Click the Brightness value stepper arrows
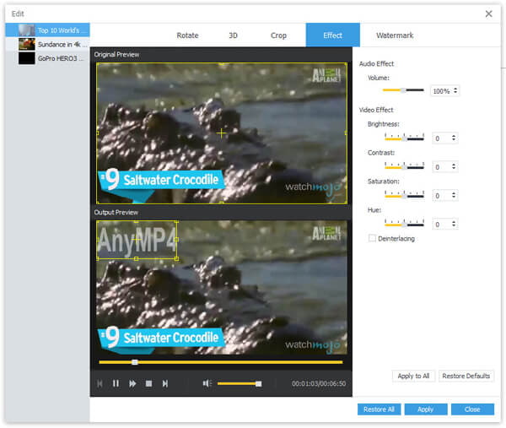The image size is (506, 428). pyautogui.click(x=454, y=138)
